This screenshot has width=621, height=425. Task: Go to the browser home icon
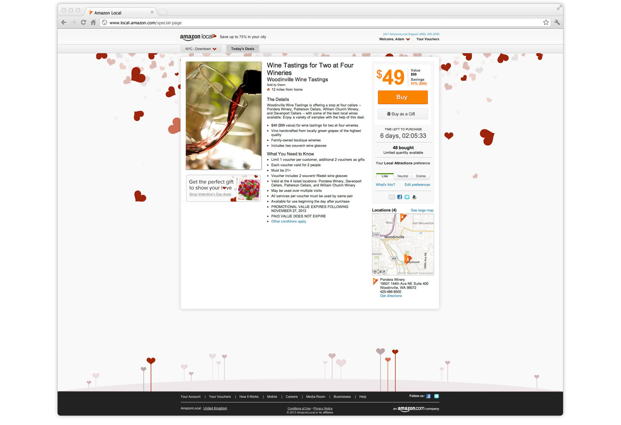pos(93,22)
